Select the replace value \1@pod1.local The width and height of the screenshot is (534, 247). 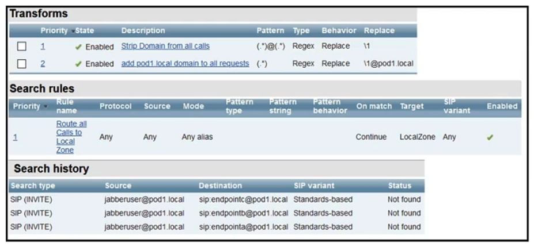point(388,64)
